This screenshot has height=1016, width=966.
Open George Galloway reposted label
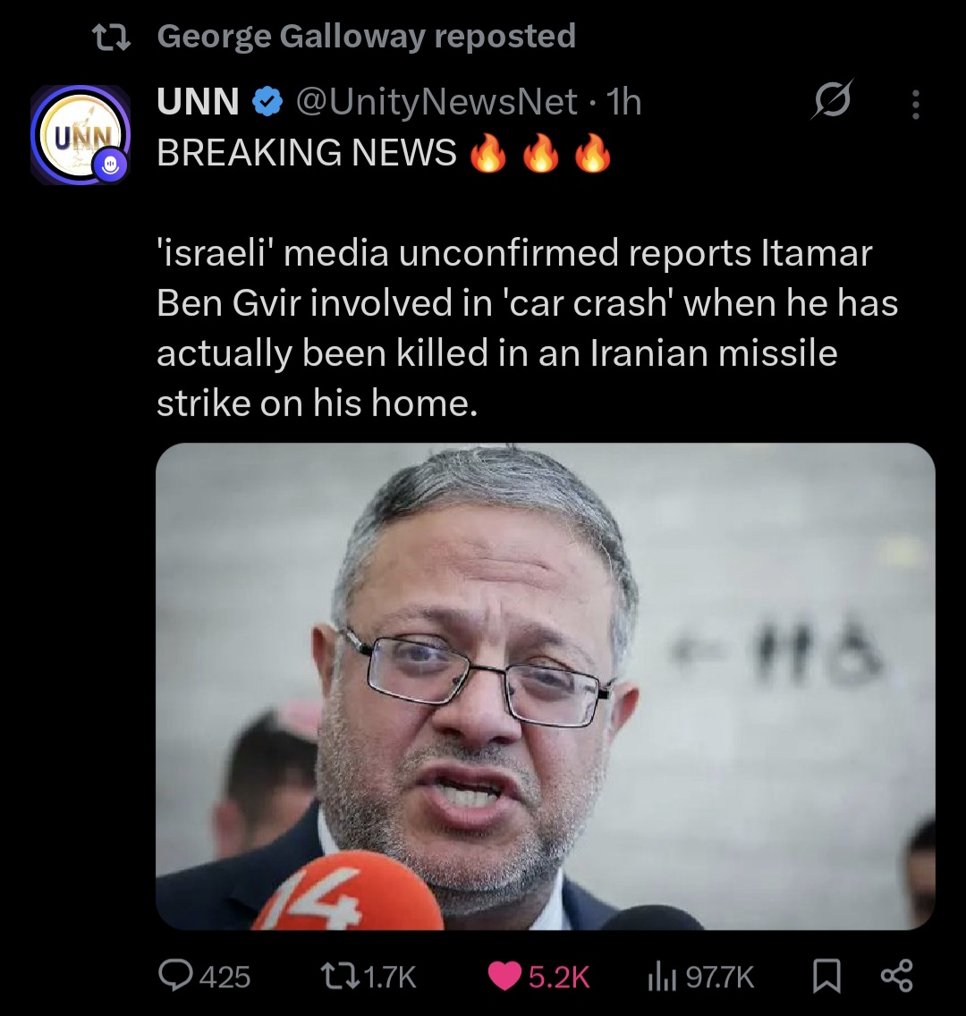tap(366, 37)
